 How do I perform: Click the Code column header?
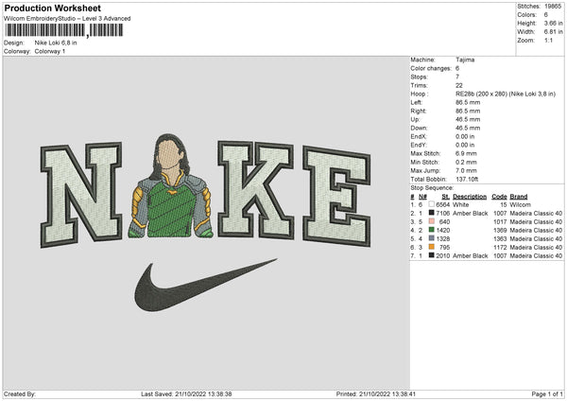[x=500, y=196]
